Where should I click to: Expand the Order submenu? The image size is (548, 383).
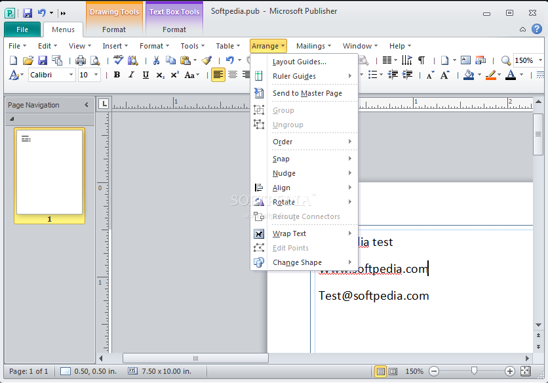[305, 142]
